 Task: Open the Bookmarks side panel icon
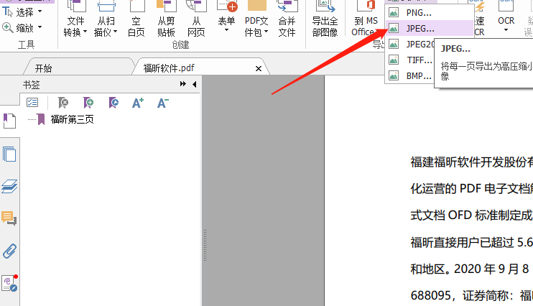click(x=9, y=121)
